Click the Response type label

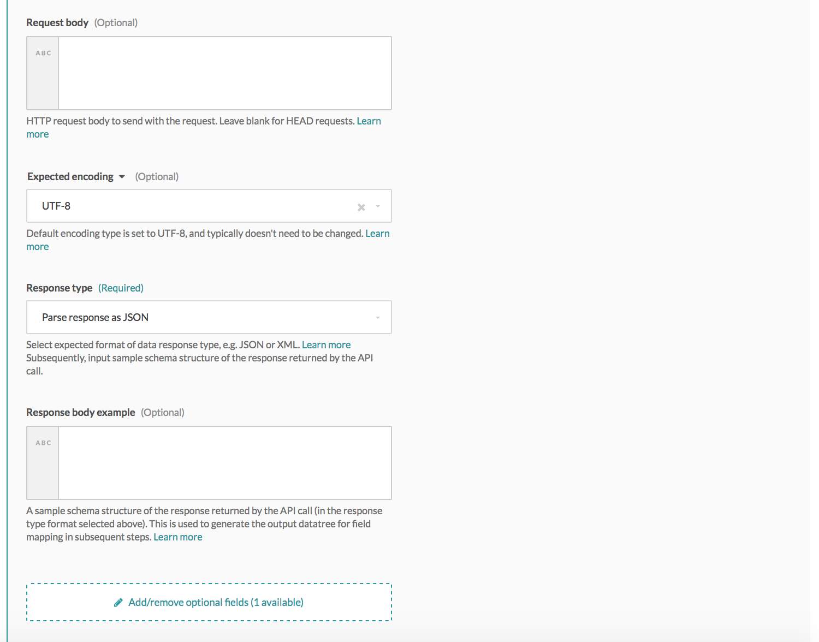[59, 288]
